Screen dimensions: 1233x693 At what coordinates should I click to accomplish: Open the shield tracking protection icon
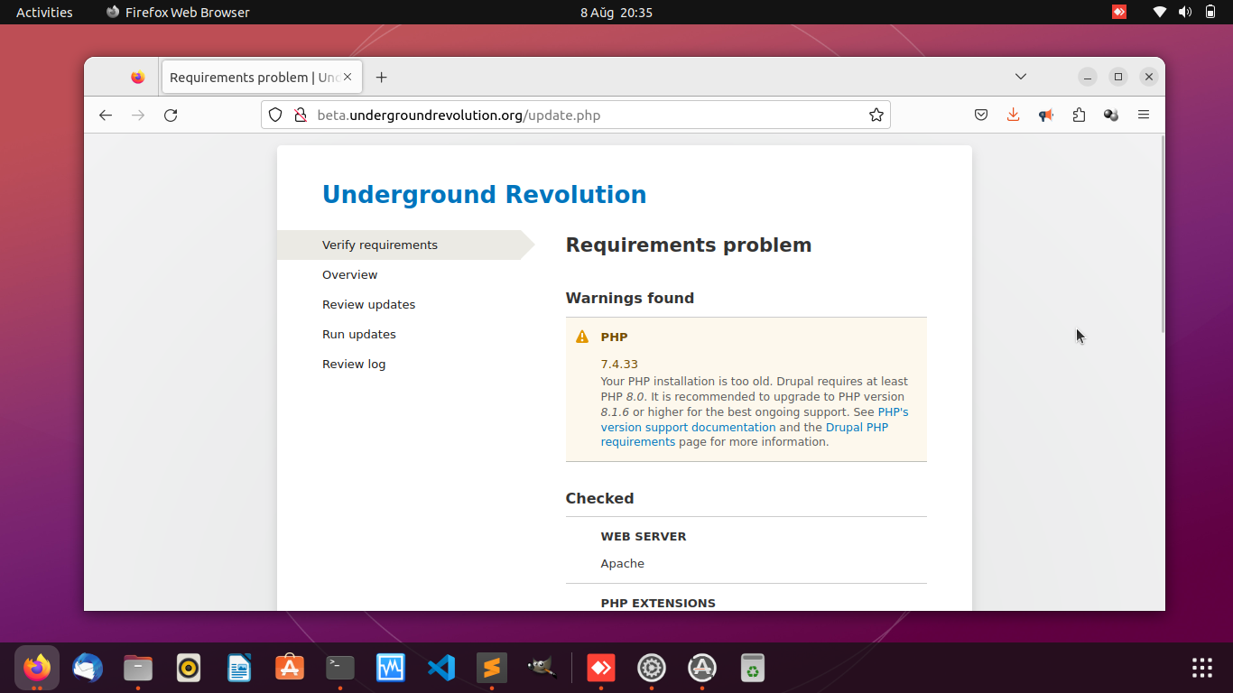point(276,115)
